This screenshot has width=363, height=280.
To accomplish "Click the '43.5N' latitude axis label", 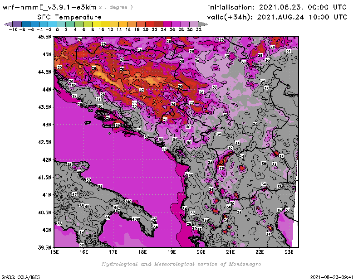I will 45,107.
